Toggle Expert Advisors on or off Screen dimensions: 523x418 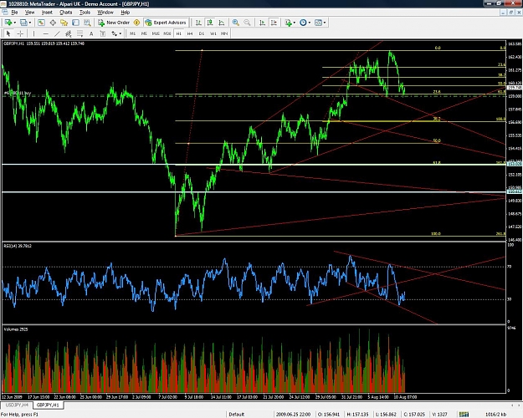[x=166, y=23]
